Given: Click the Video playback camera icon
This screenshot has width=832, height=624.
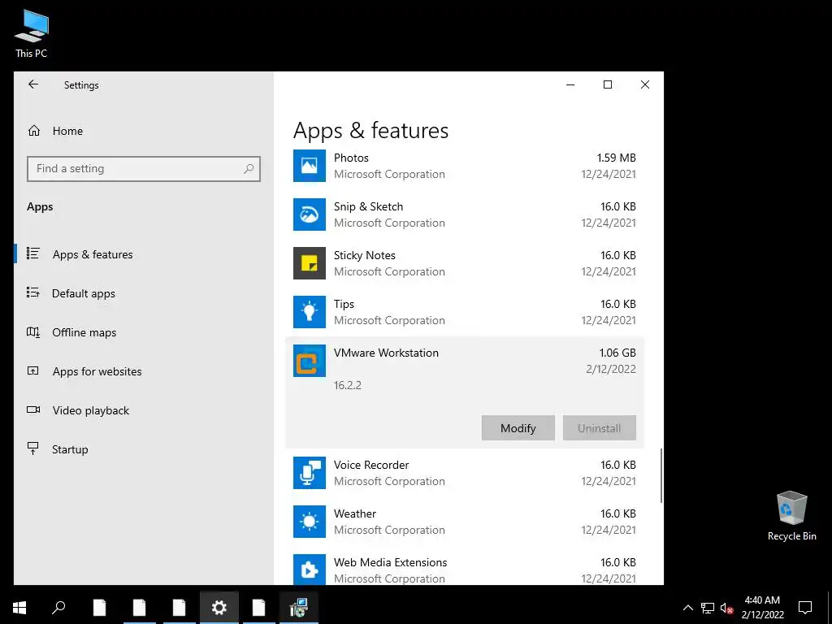Looking at the screenshot, I should 32,409.
